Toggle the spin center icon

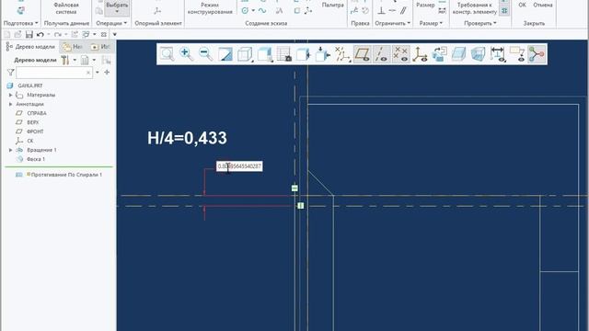[537, 54]
